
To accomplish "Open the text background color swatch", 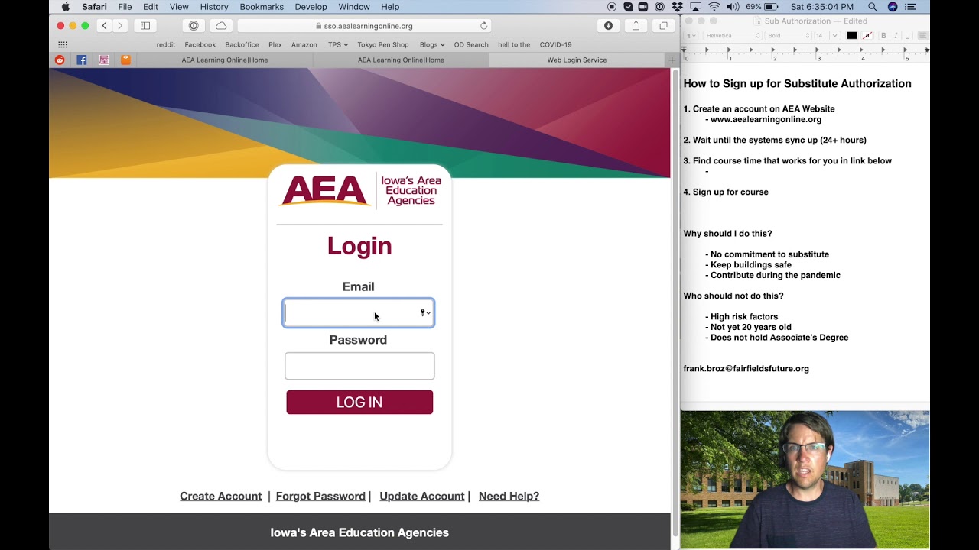I will coord(867,36).
